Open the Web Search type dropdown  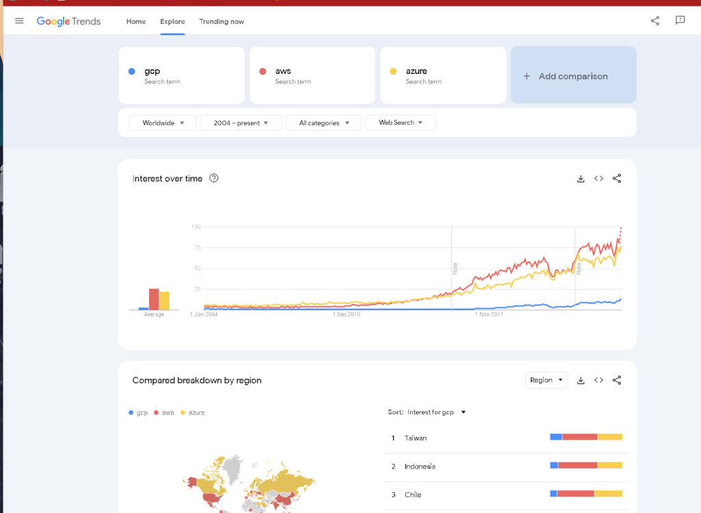(400, 123)
